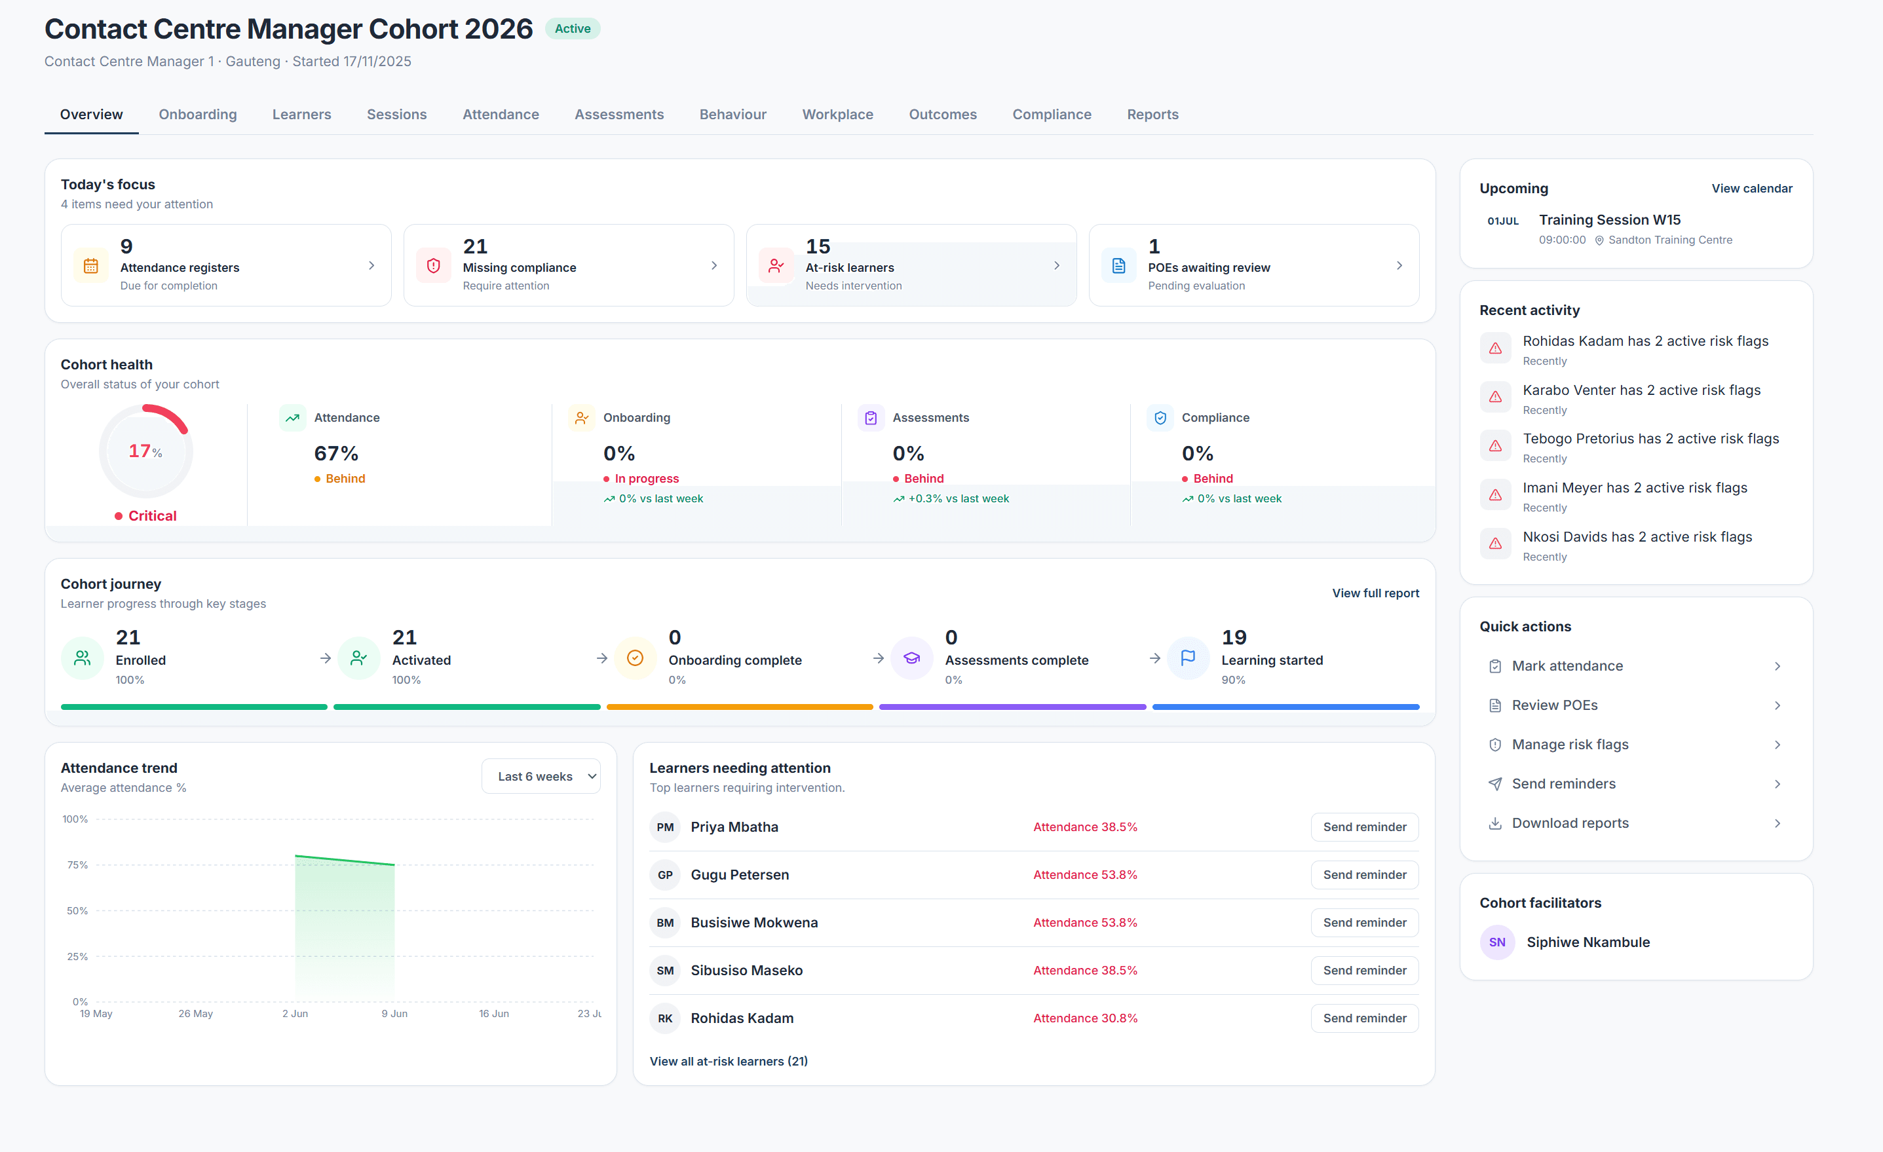Switch to the Learners tab
This screenshot has height=1152, width=1883.
coord(302,115)
